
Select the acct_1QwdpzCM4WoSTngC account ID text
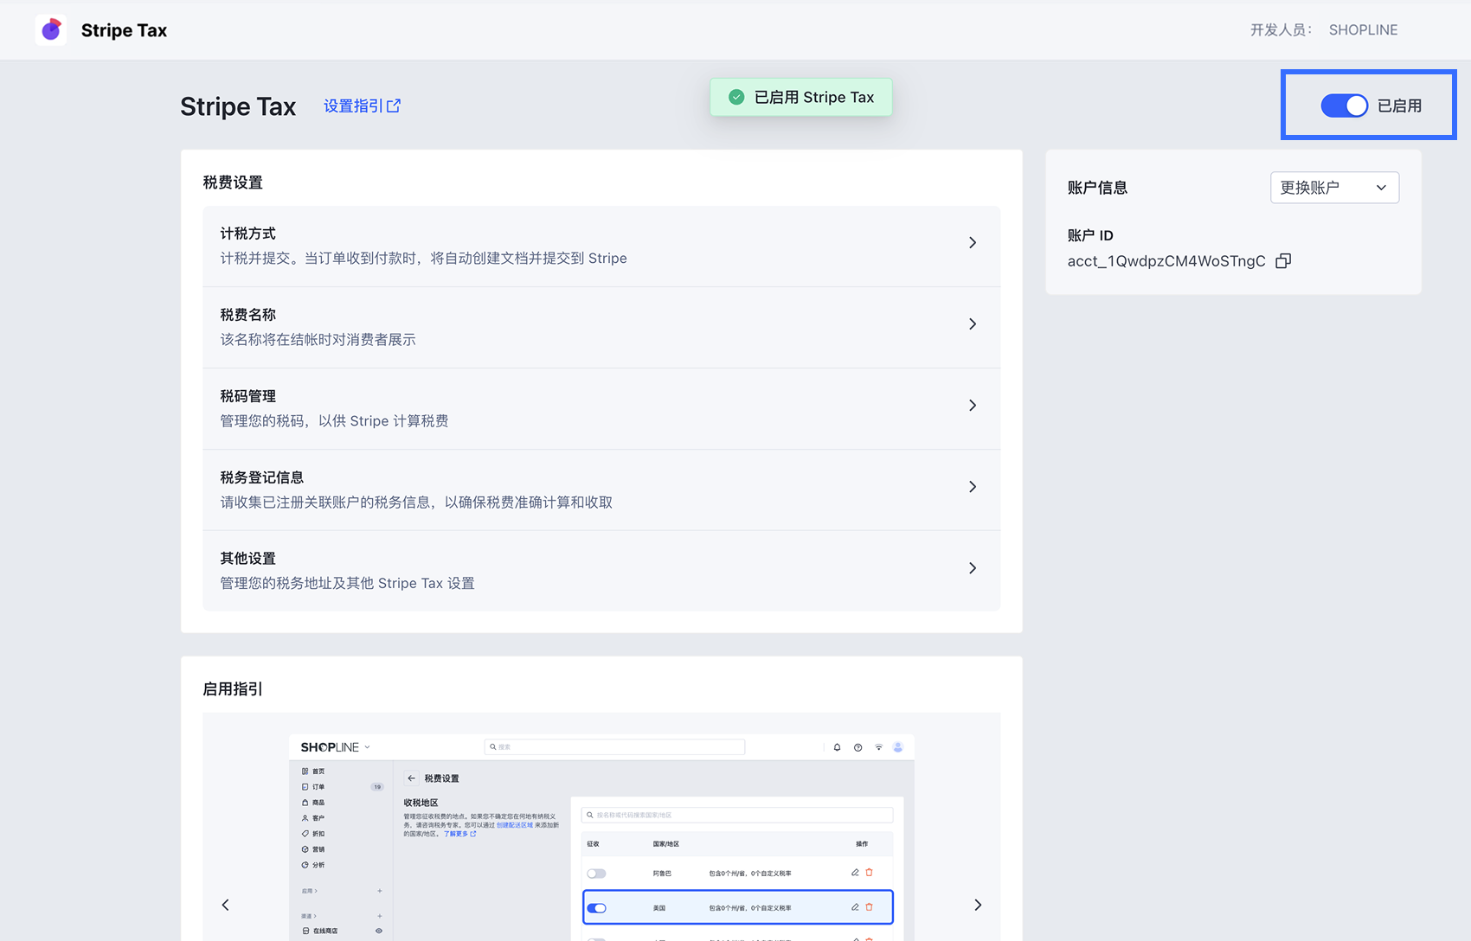1166,261
